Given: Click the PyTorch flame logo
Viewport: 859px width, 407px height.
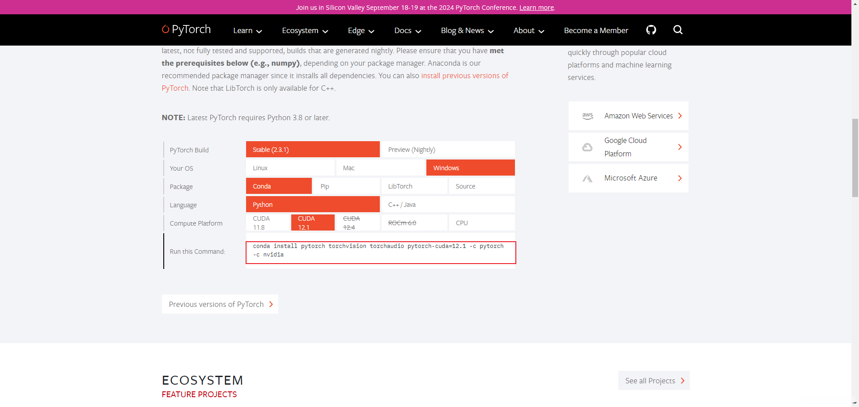Looking at the screenshot, I should tap(166, 29).
